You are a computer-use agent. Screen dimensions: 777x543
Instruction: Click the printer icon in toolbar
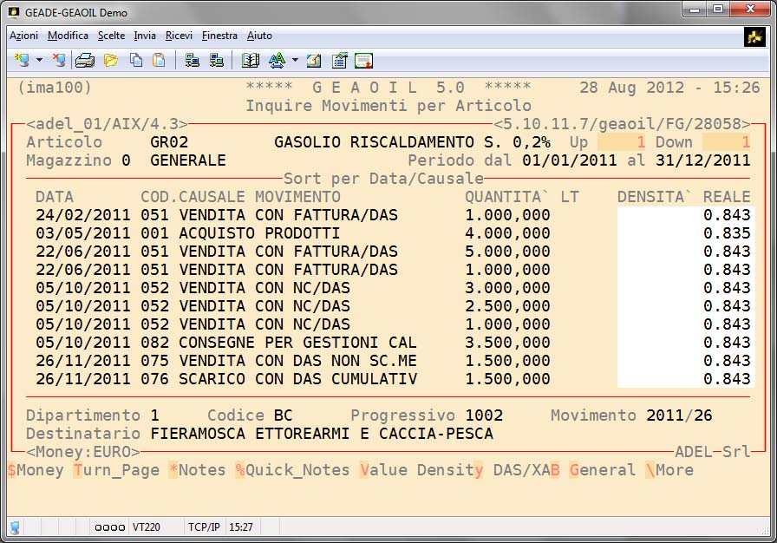84,61
